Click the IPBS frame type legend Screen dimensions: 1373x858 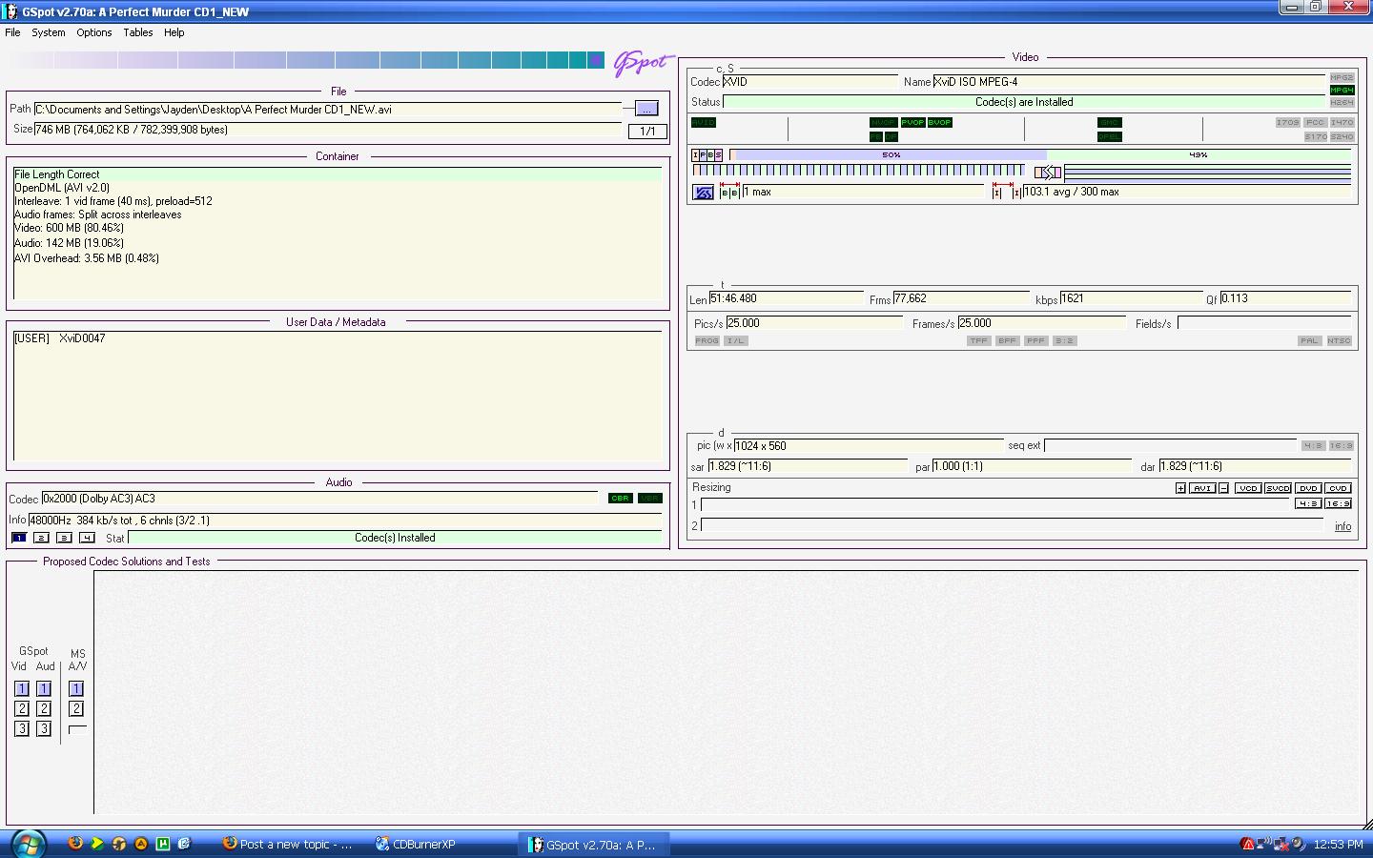coord(707,154)
